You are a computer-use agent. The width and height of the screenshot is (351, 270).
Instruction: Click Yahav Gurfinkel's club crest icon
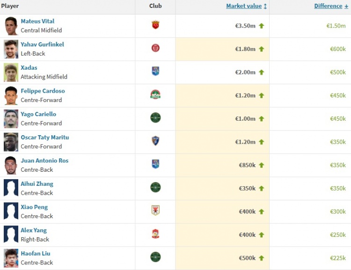155,48
